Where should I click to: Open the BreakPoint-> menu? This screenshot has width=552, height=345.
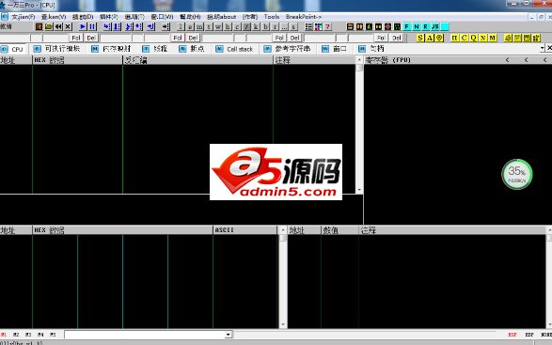tap(304, 17)
